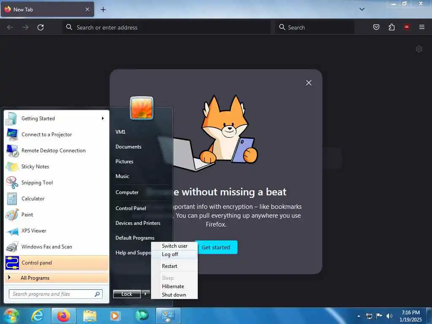Switch to Firefox taskbar button

[x=64, y=316]
